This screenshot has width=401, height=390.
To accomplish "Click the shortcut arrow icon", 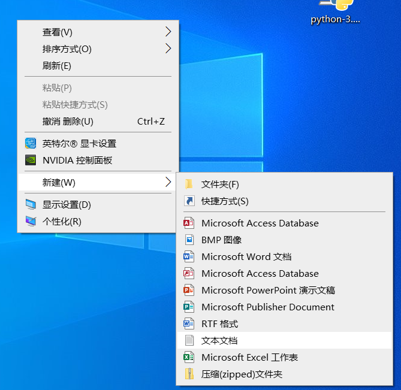I will [x=189, y=201].
